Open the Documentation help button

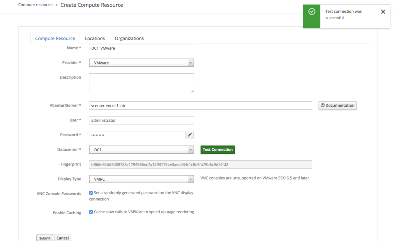tap(338, 105)
